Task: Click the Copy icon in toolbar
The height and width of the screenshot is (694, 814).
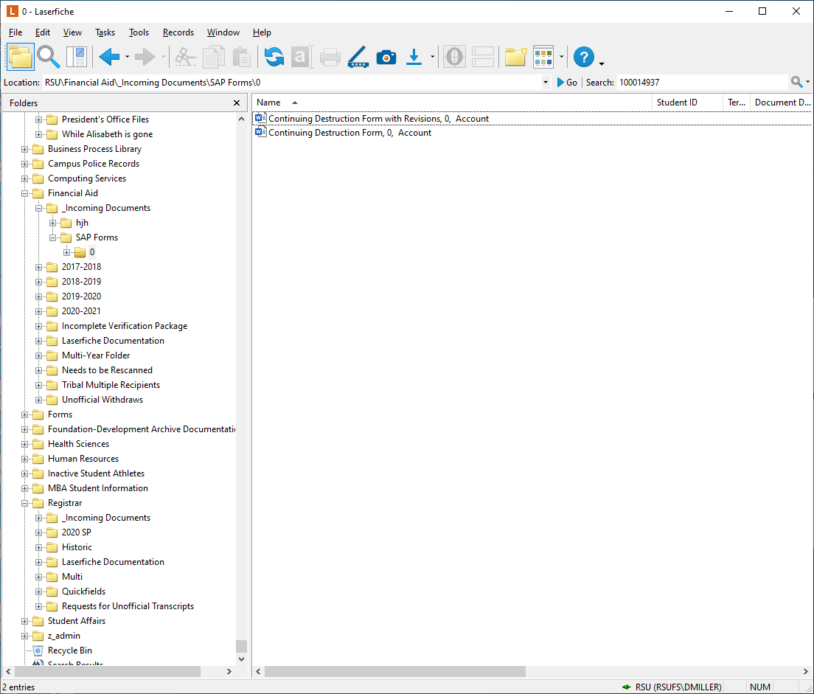Action: (213, 57)
